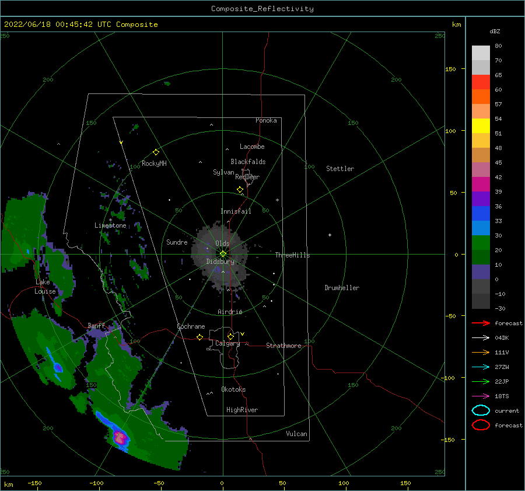Click the Ponoka city label

pyautogui.click(x=266, y=120)
